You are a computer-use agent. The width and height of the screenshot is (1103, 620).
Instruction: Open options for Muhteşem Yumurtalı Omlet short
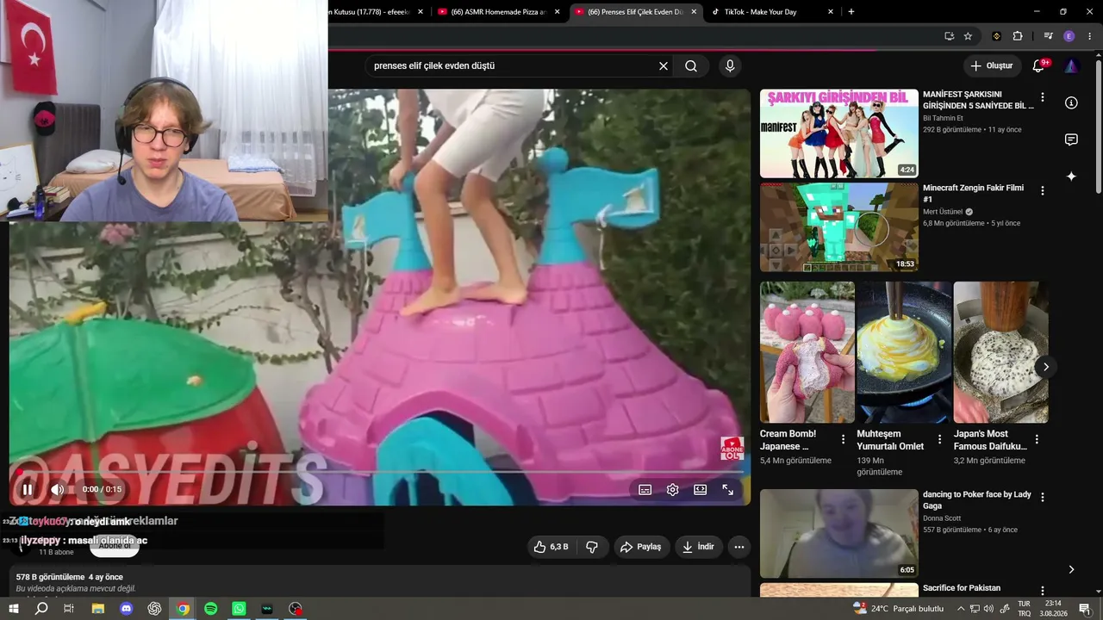(940, 439)
